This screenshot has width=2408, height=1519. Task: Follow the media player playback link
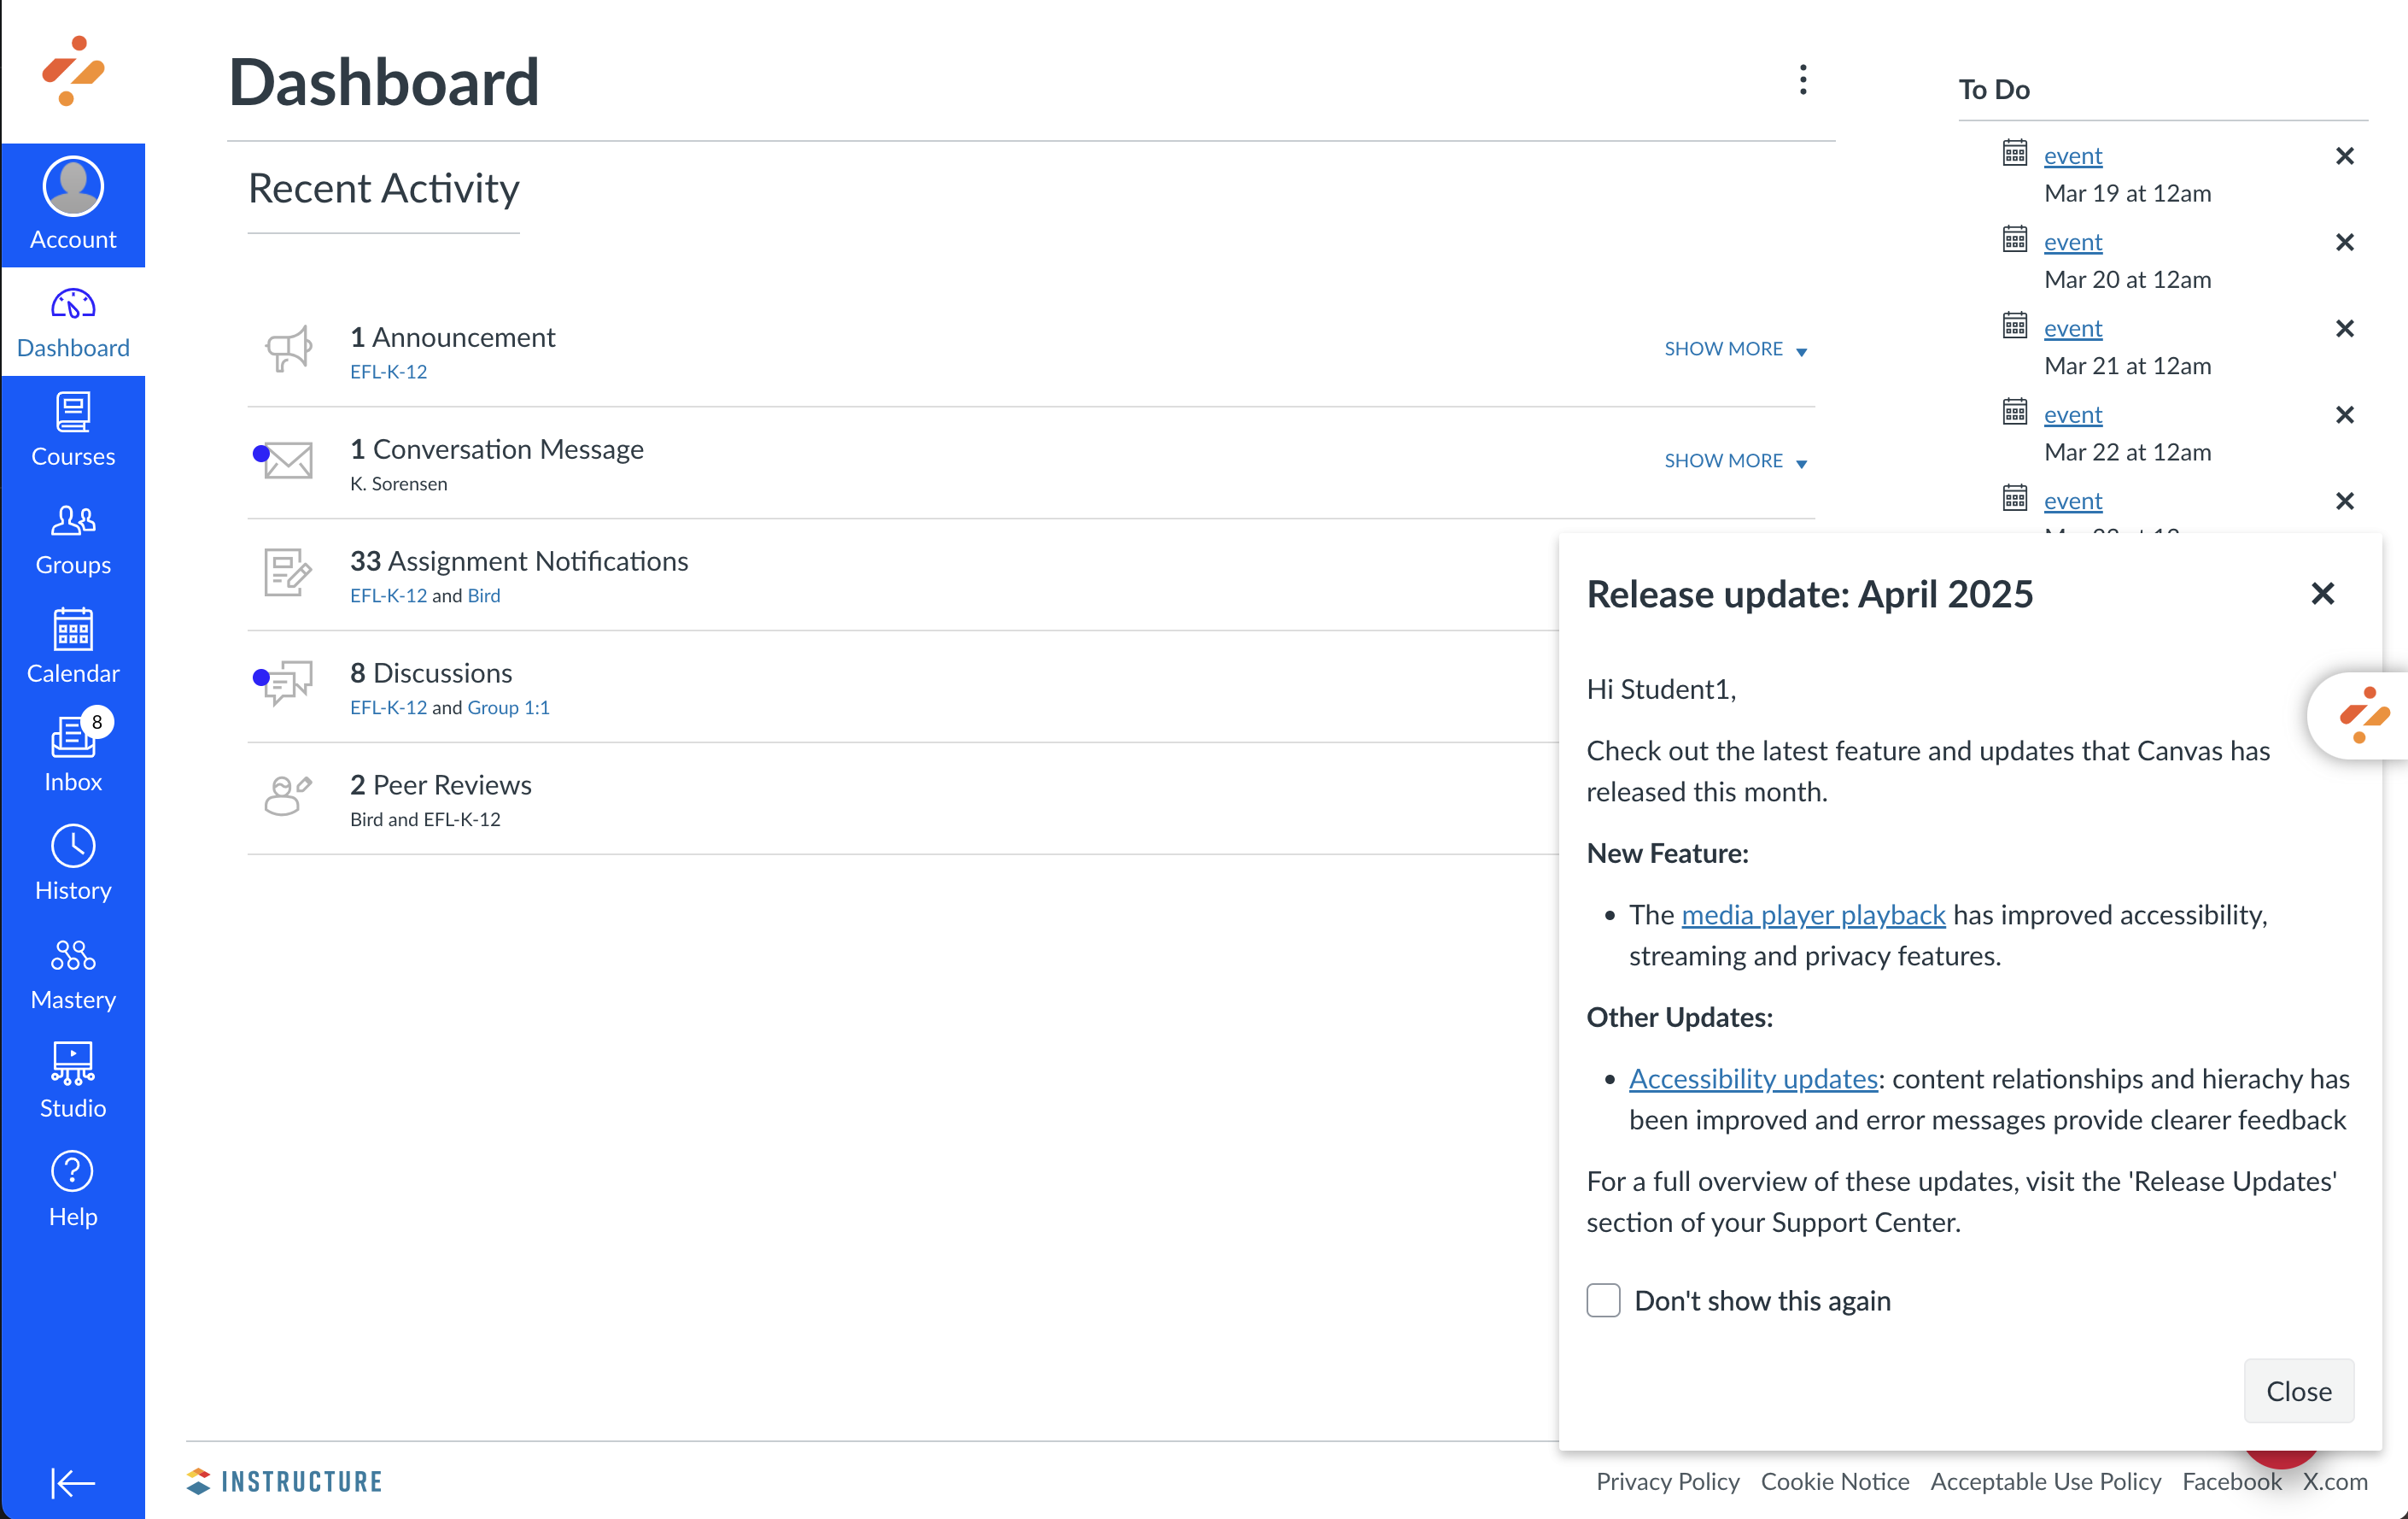[1812, 915]
